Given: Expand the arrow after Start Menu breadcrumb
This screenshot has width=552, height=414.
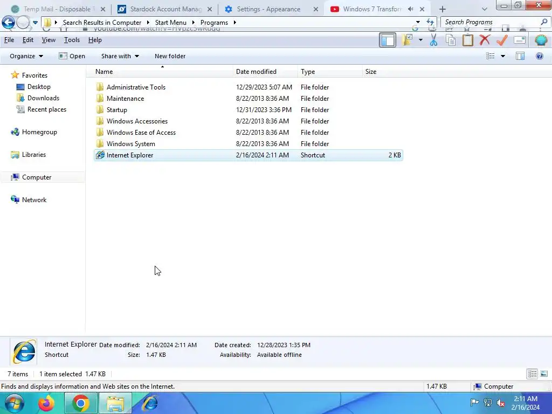Looking at the screenshot, I should point(194,23).
